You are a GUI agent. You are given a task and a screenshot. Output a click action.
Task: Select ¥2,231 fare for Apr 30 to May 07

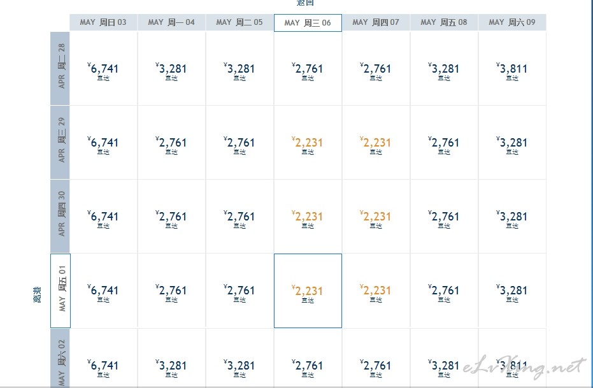coord(376,217)
